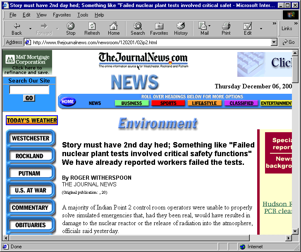Image resolution: width=301 pixels, height=252 pixels.
Task: Click the vertical scrollbar down arrow
Action: coord(295,231)
